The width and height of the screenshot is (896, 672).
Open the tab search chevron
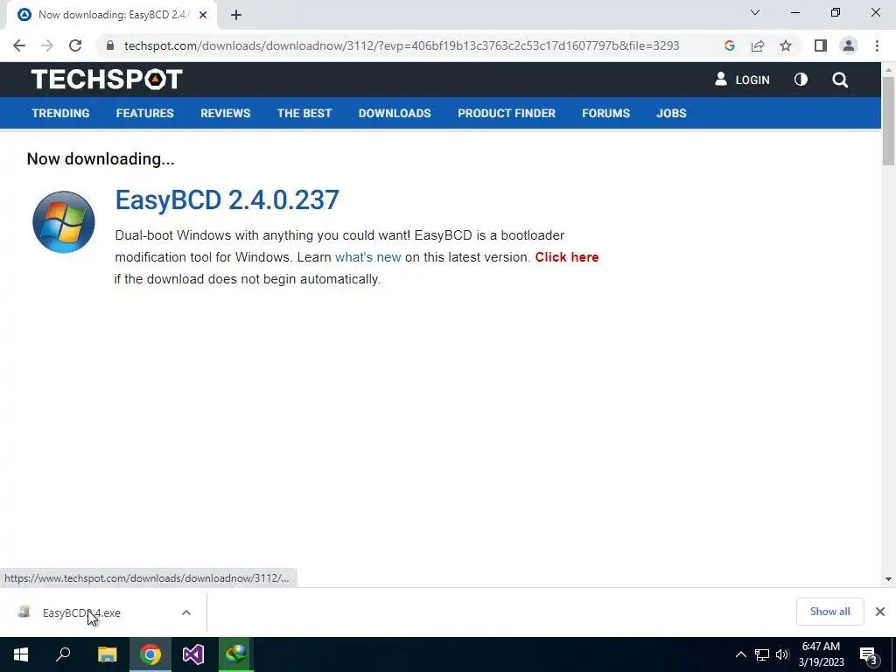[x=755, y=12]
